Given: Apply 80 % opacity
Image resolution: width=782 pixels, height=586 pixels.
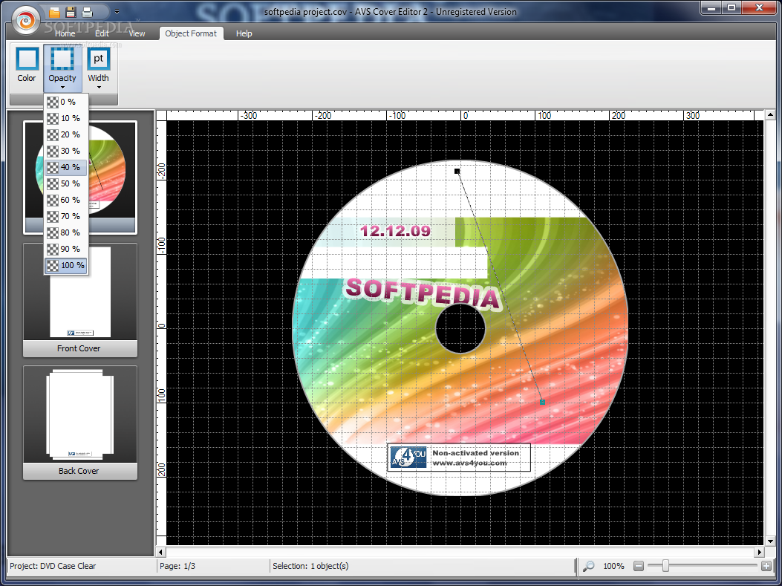Looking at the screenshot, I should coord(66,232).
